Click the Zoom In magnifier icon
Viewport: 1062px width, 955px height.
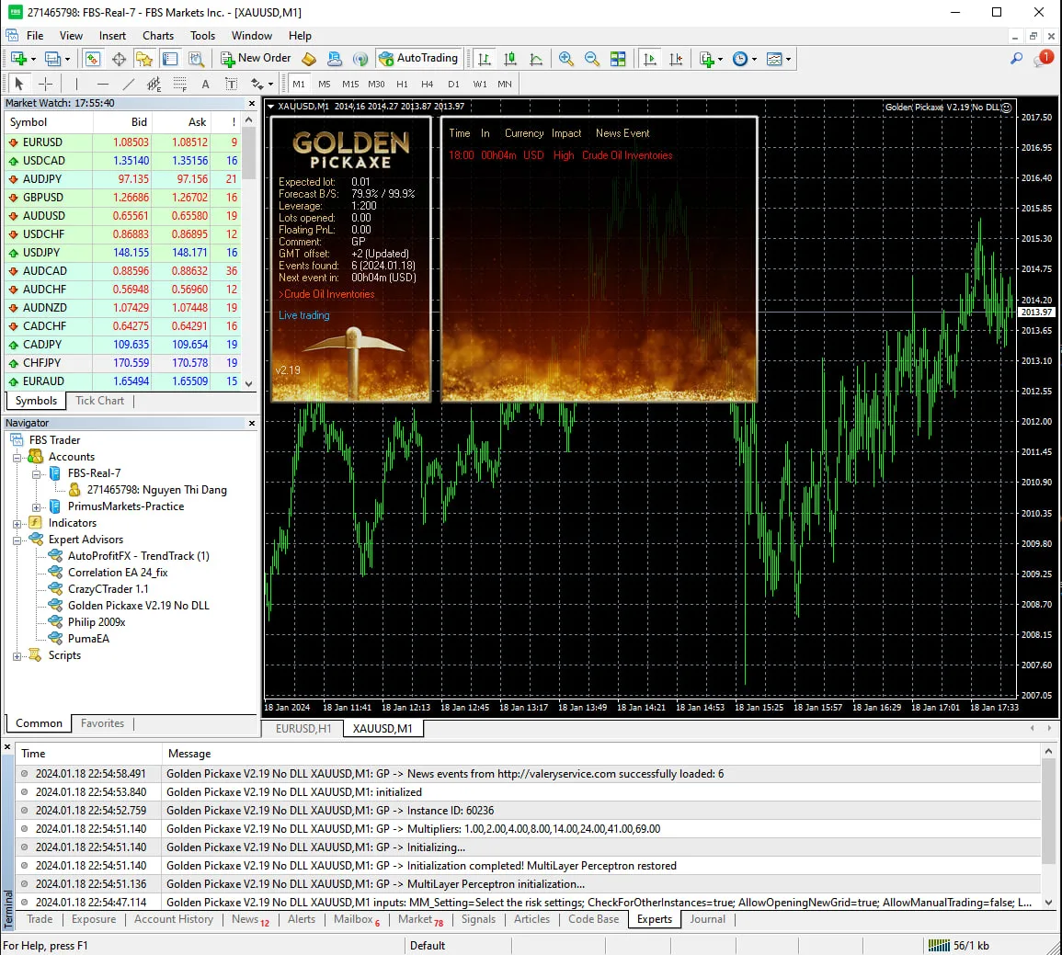point(566,59)
